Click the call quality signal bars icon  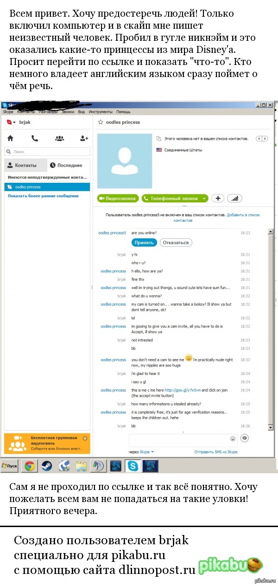pyautogui.click(x=235, y=198)
